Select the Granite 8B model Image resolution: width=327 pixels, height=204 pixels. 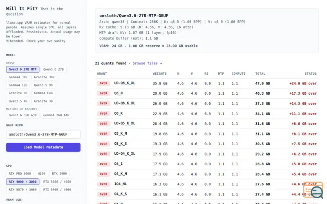(x=18, y=93)
